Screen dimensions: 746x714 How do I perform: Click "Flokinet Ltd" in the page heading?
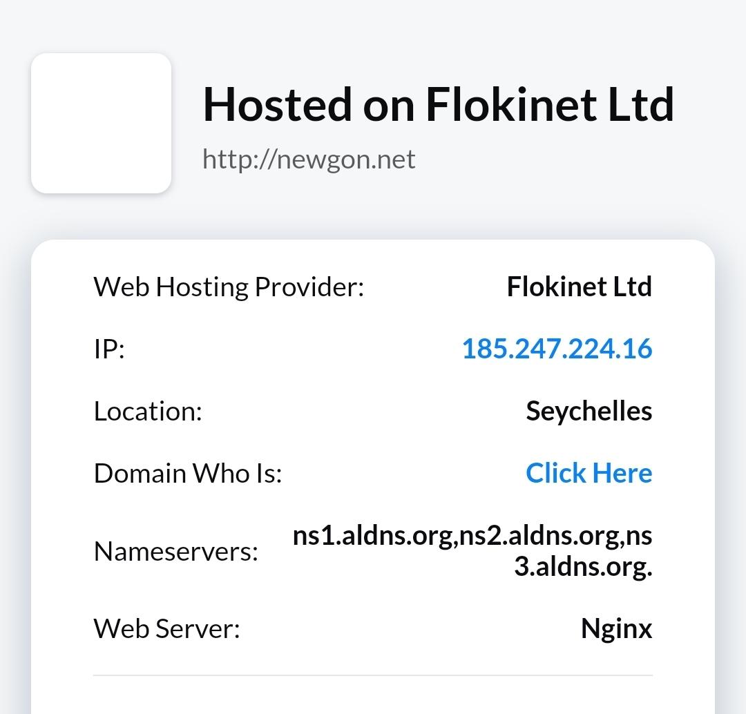coord(549,104)
